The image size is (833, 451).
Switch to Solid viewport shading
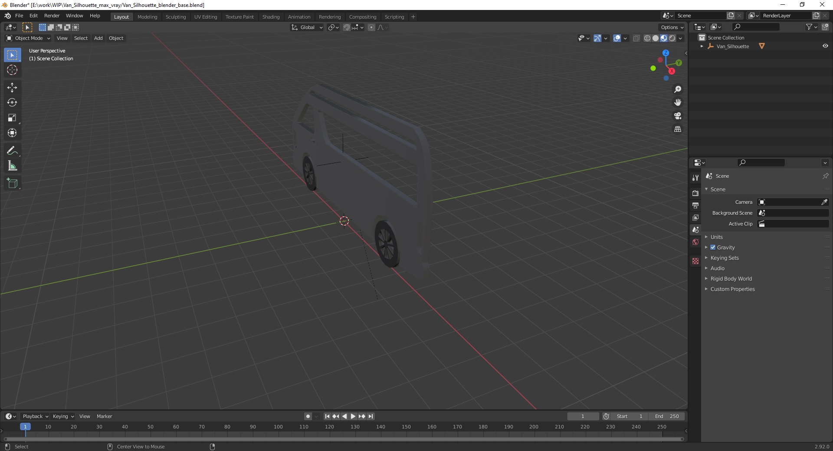click(656, 38)
